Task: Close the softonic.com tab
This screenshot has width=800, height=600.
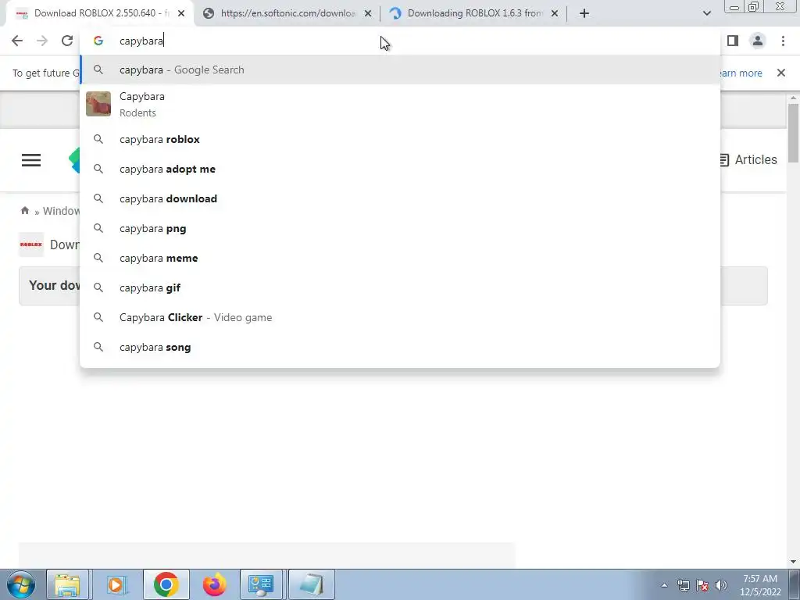Action: click(x=368, y=13)
